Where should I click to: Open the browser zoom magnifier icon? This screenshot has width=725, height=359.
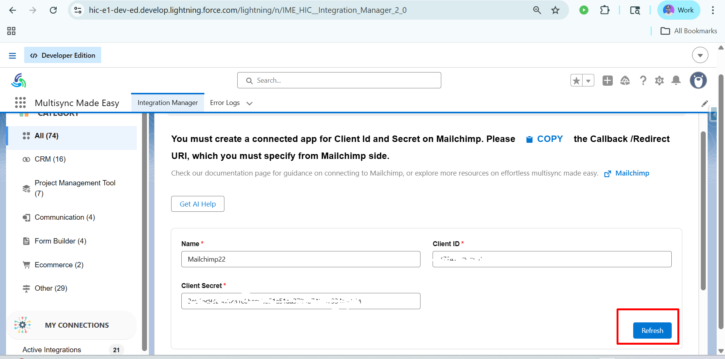[537, 10]
